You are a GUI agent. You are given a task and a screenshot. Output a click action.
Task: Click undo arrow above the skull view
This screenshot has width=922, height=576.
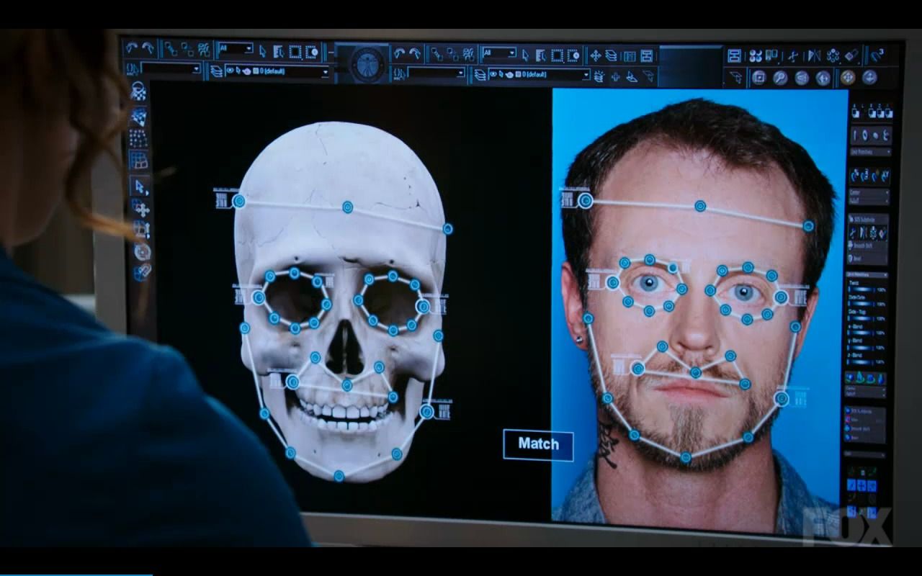pyautogui.click(x=131, y=48)
